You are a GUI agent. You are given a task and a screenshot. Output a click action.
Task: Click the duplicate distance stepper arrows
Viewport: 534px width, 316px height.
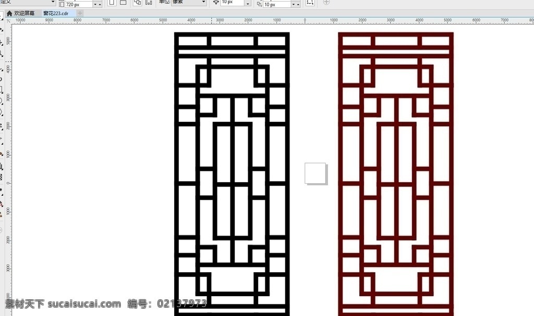tap(296, 4)
